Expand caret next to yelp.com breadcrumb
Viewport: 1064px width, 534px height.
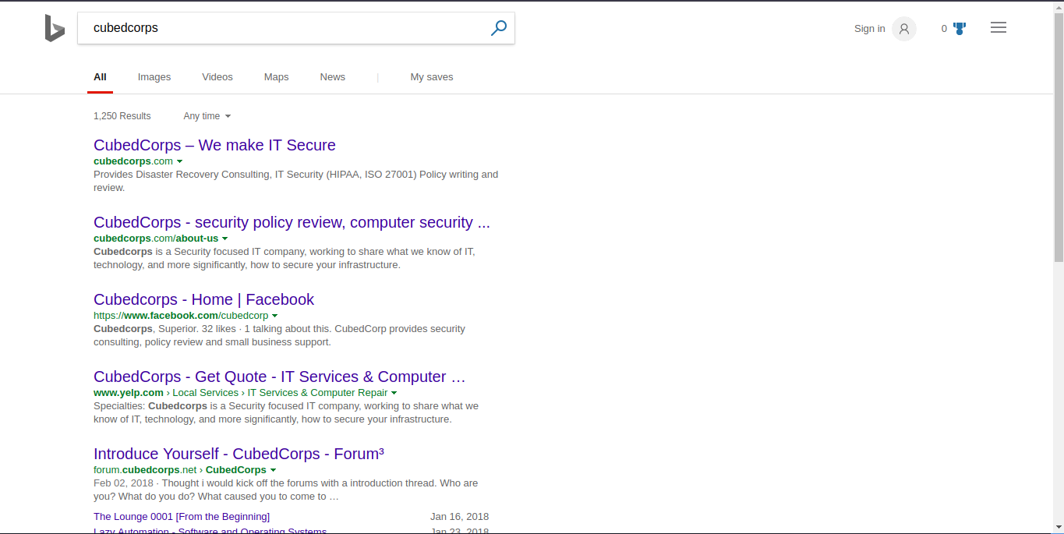point(394,393)
